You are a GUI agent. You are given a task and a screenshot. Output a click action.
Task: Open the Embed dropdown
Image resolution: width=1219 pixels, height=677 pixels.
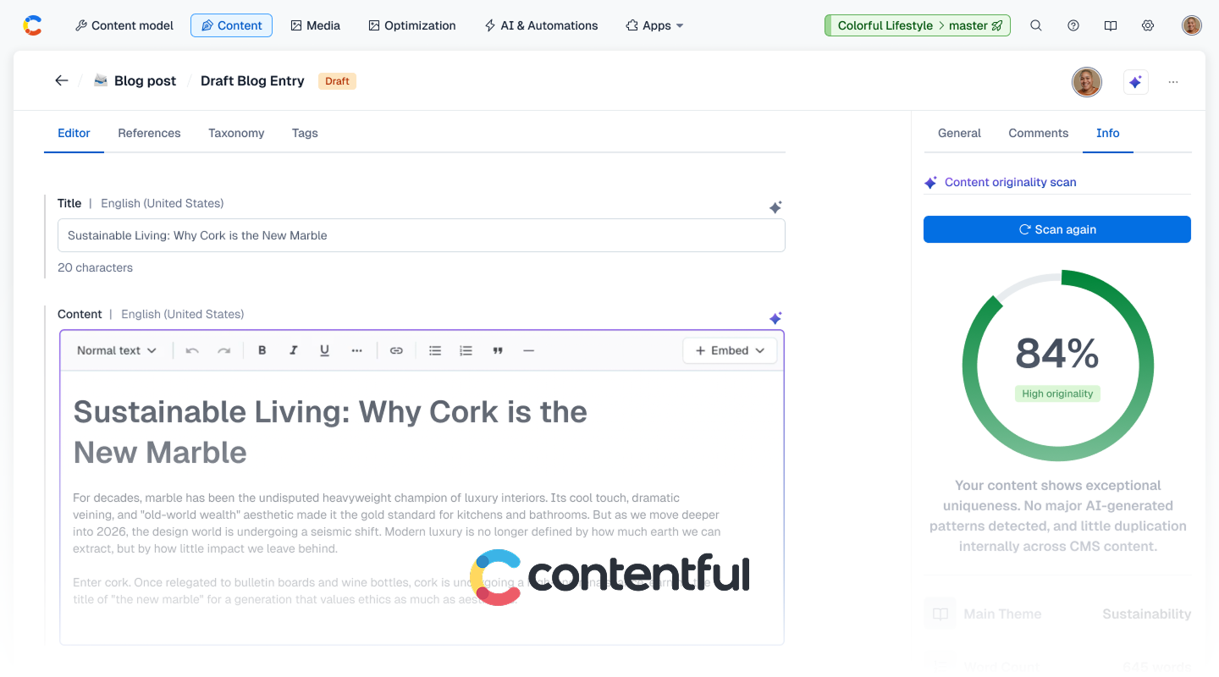pyautogui.click(x=729, y=350)
